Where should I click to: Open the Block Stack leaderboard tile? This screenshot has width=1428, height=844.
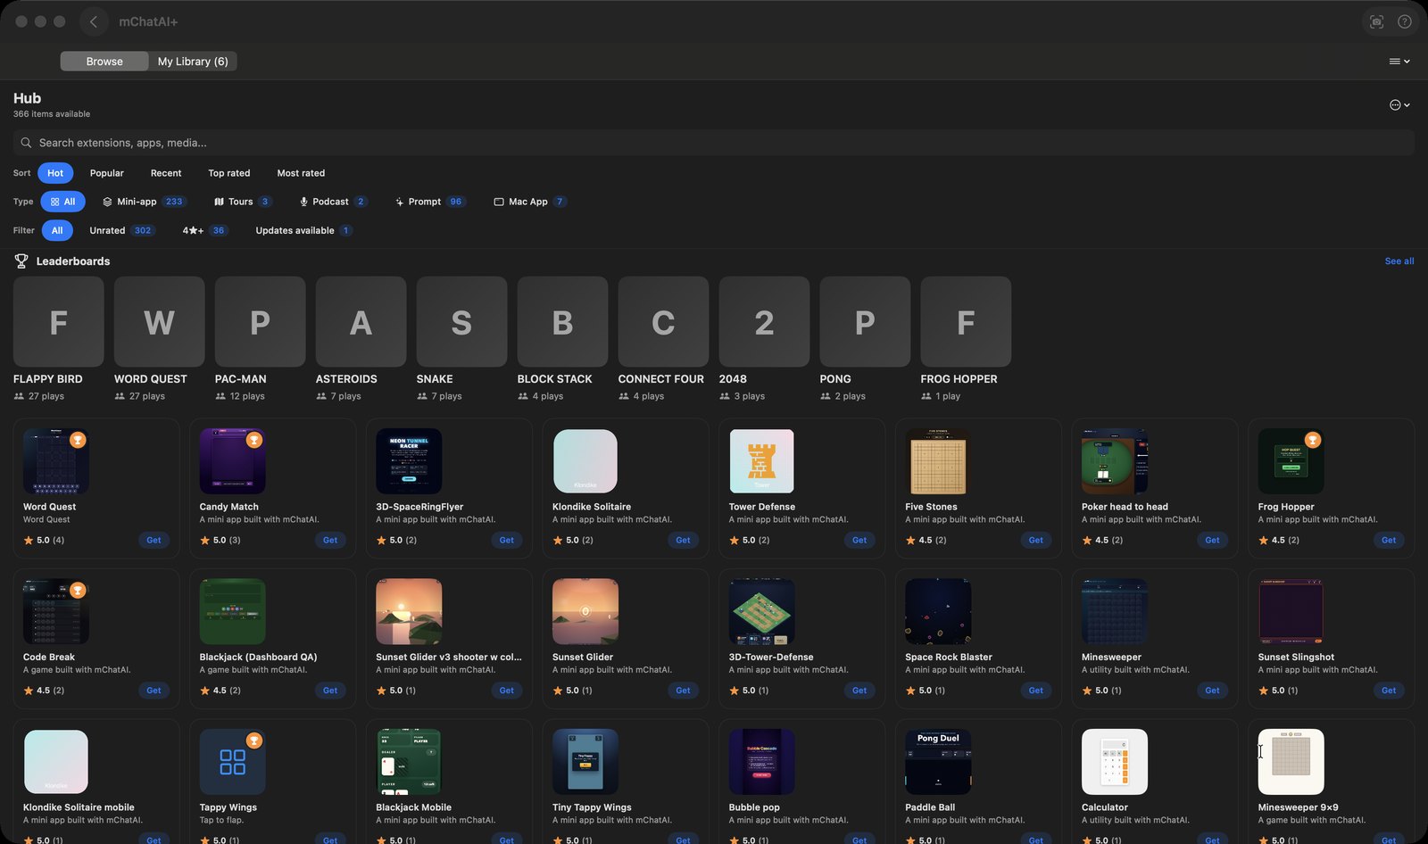[563, 322]
